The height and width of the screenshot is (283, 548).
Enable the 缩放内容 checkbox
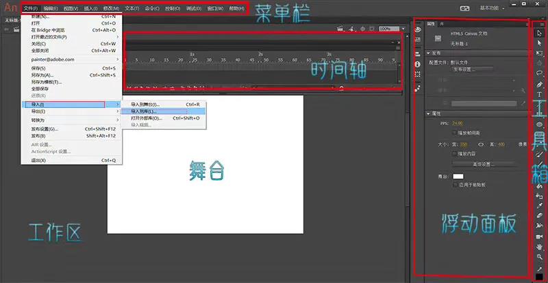[454, 154]
